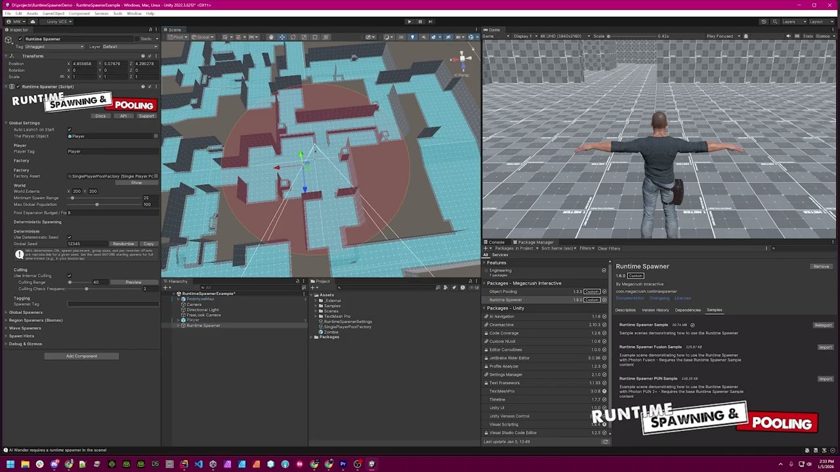Open Sort: Name (asc) dropdown
Viewport: 840px width, 472px height.
point(558,248)
